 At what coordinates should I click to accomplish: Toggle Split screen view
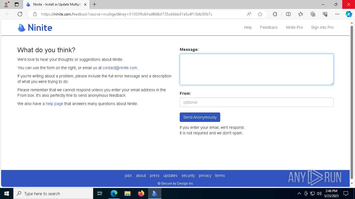coord(288,14)
